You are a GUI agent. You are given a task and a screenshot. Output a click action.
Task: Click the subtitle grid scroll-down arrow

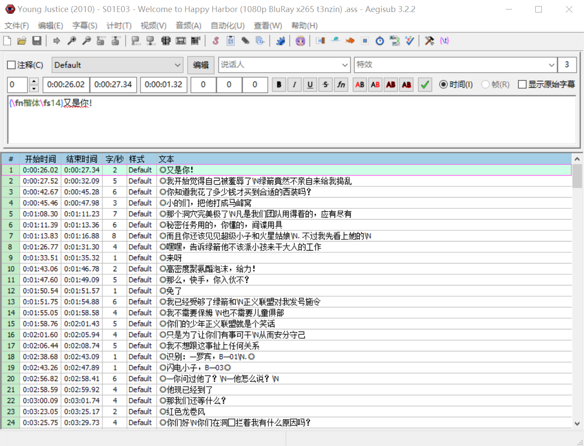click(577, 424)
